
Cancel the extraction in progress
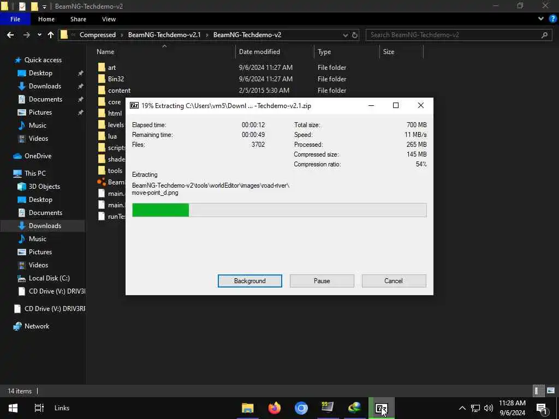[x=394, y=281]
